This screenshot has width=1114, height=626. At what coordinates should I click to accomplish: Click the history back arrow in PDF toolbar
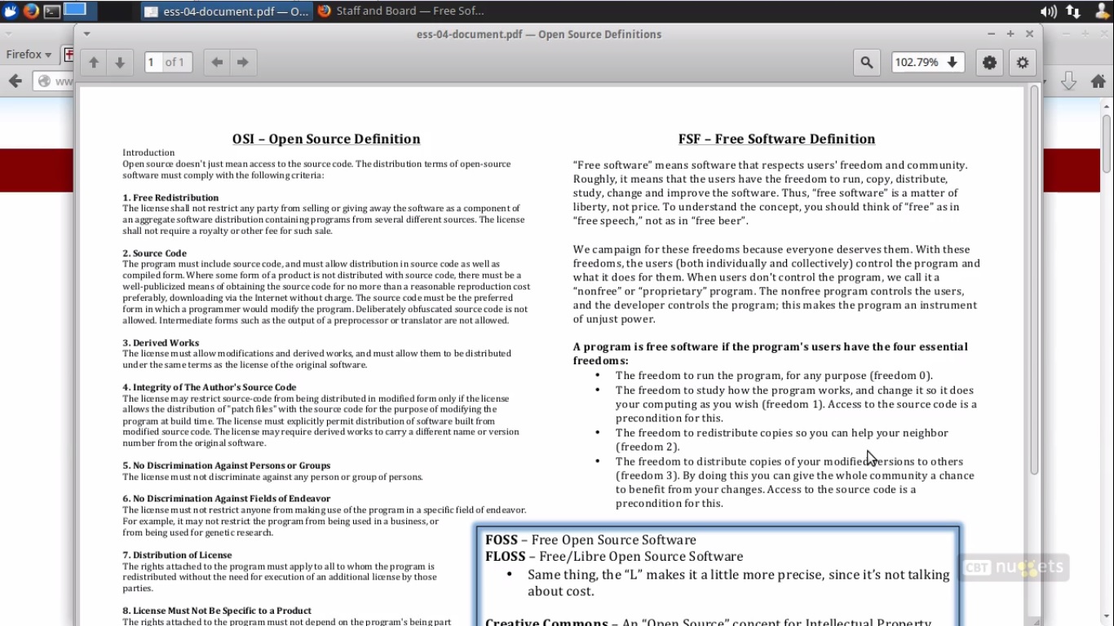[217, 63]
